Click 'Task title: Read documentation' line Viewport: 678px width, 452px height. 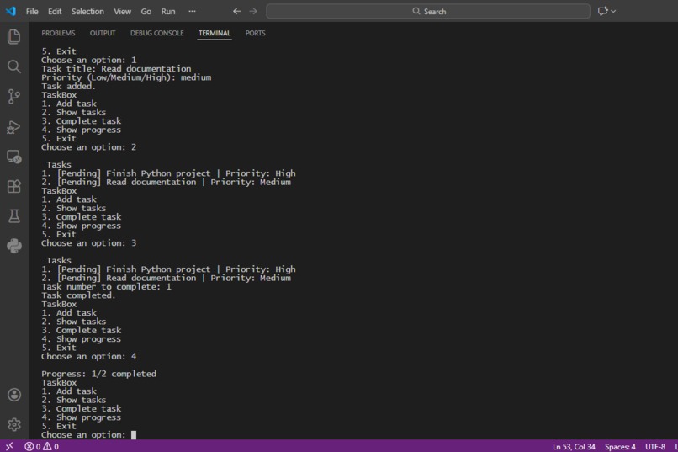coord(116,69)
